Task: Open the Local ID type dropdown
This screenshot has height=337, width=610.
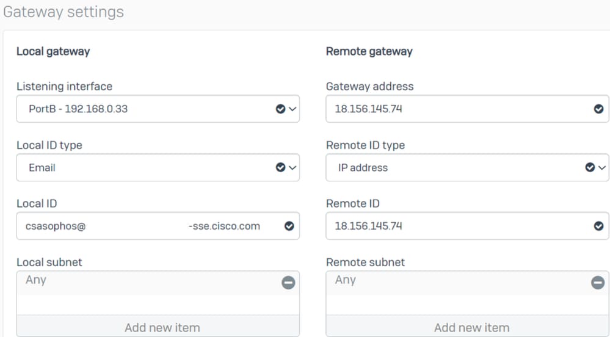Action: (x=158, y=168)
